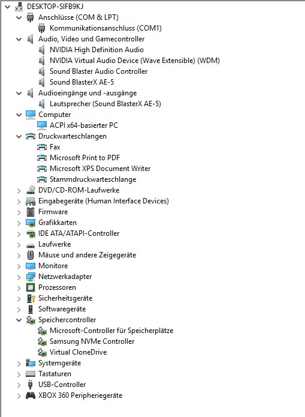Click the Tastaturen keyboard icon
Screen dimensions: 305x417
coord(31,374)
